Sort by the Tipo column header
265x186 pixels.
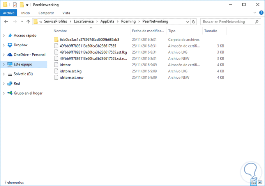pyautogui.click(x=184, y=31)
